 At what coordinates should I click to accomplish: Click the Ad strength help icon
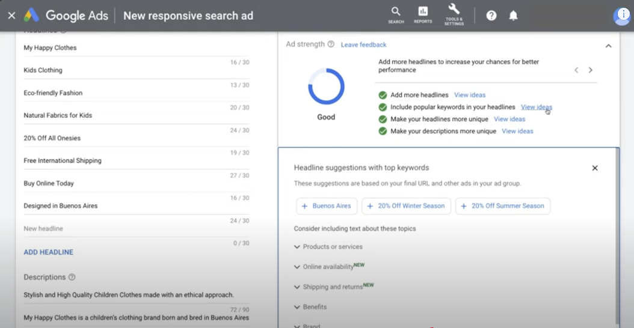point(331,44)
